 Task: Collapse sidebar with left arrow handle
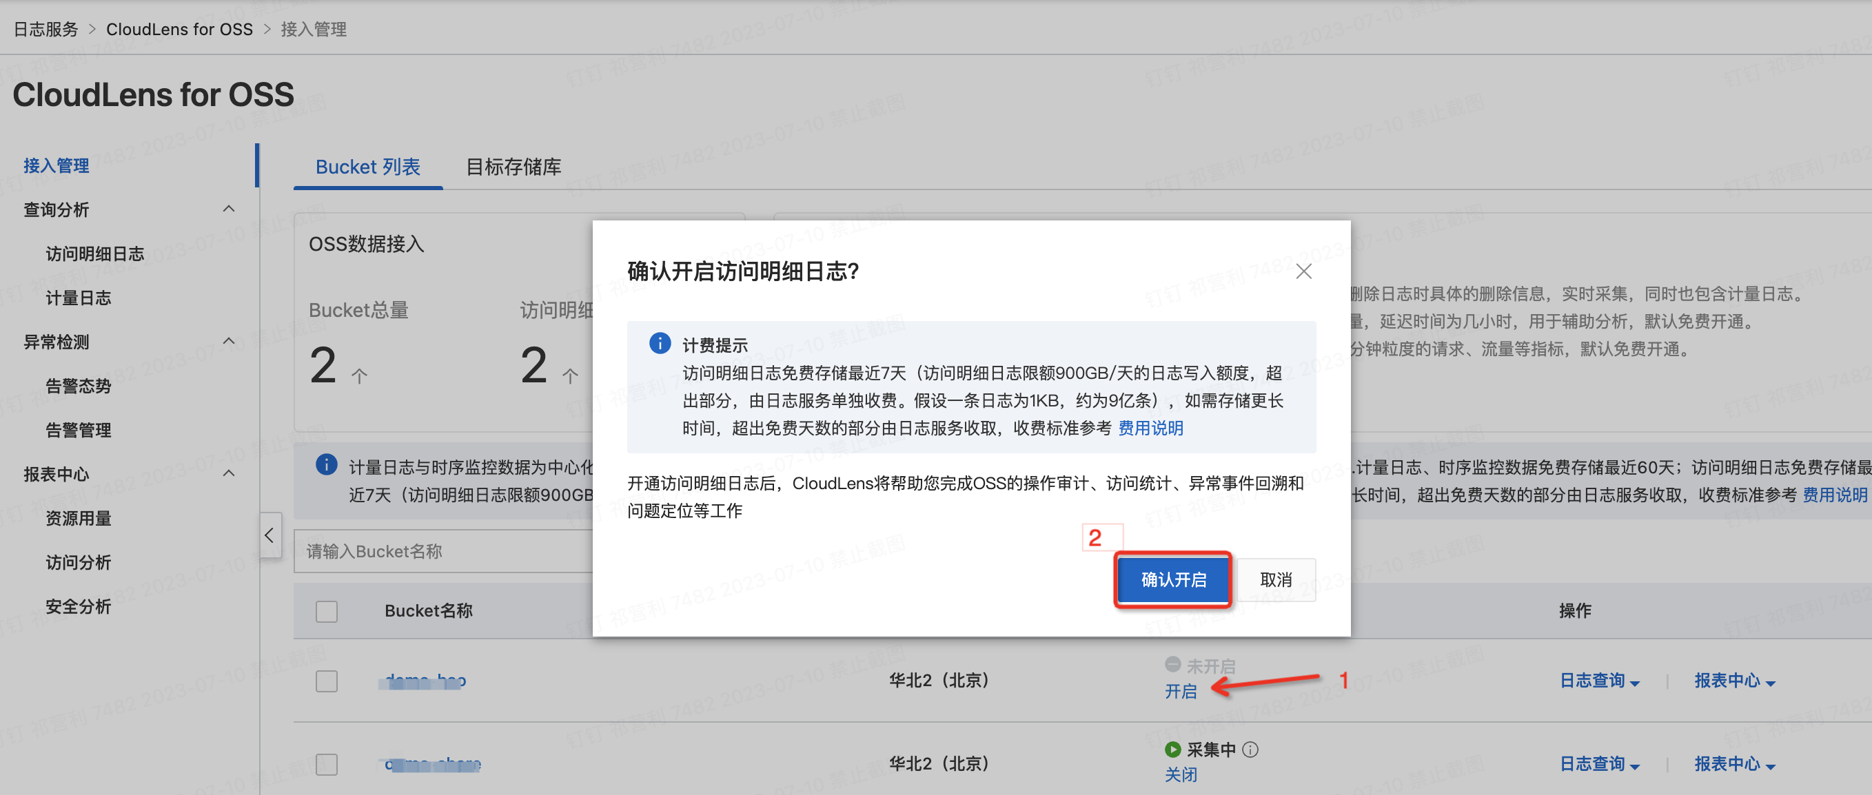coord(269,535)
